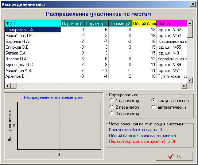Click the horizontal scrollbar thumb below the table
198x165 pixels.
(13, 86)
